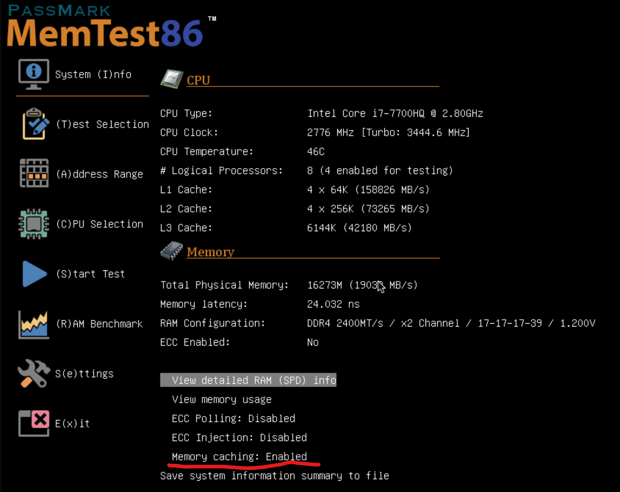Click the ECC Enabled: label

click(x=195, y=342)
